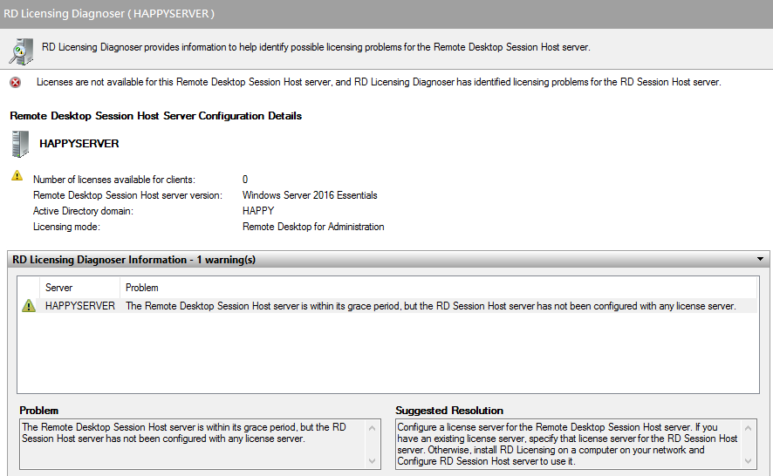Click the Windows Server 2016 Essentials value

coord(310,195)
